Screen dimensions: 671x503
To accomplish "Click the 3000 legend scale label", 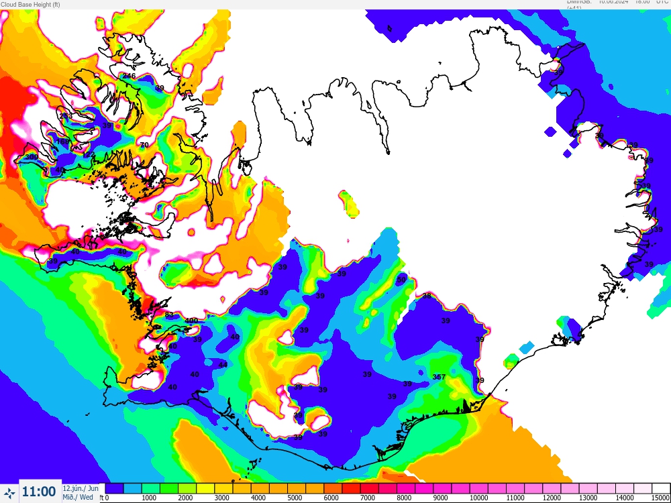I will tap(221, 498).
